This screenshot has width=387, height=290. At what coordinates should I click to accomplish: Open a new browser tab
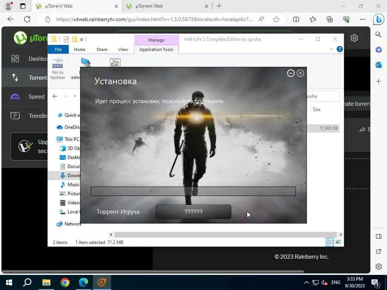(219, 6)
